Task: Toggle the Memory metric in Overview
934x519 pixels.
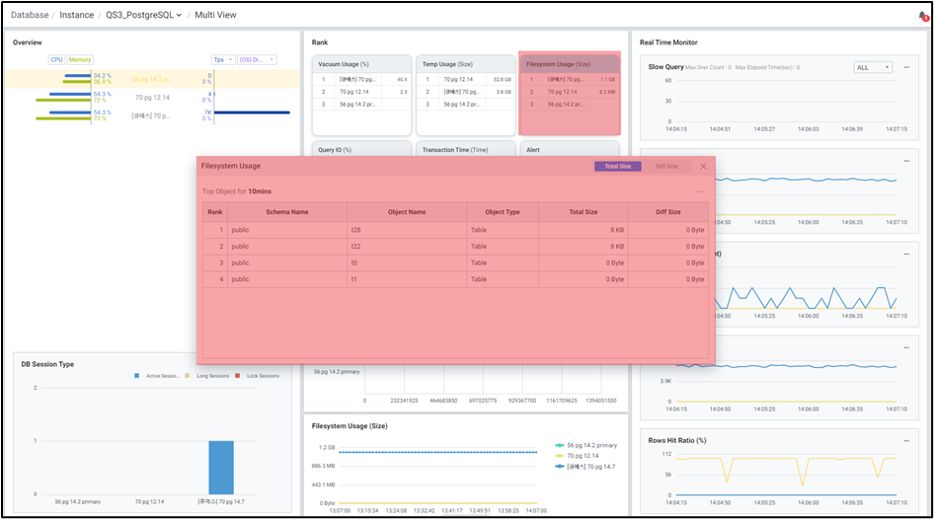Action: (x=80, y=59)
